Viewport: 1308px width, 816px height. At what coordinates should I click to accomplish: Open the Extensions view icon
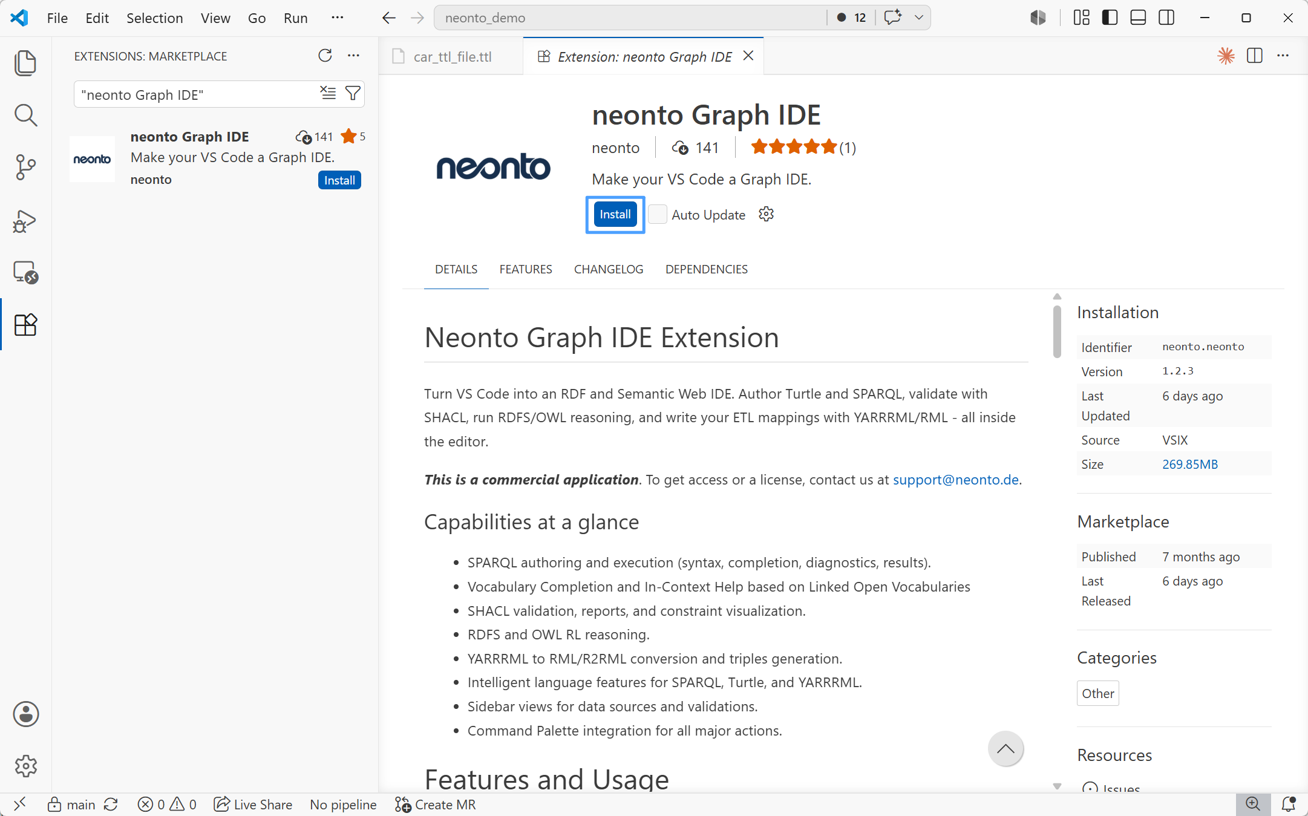tap(25, 325)
